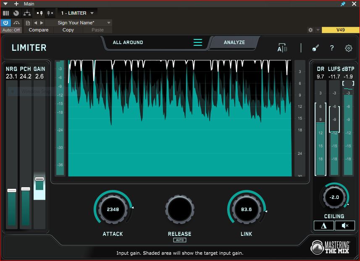Viewport: 360px width, 261px height.
Task: Click the Copy button
Action: point(68,30)
